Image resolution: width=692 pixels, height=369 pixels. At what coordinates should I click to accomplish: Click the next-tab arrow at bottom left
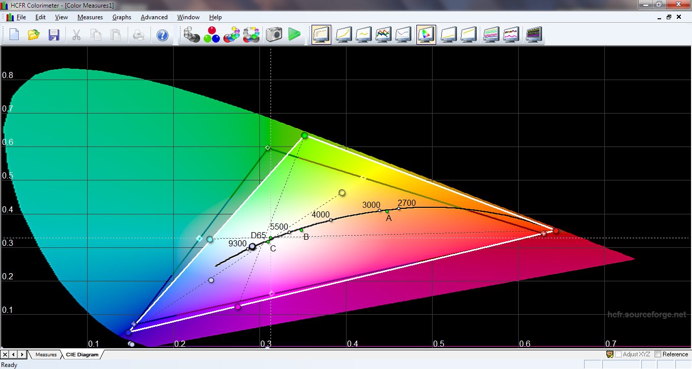pos(21,354)
